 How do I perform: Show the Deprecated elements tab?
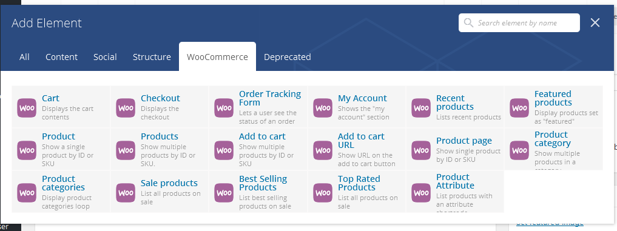point(287,56)
